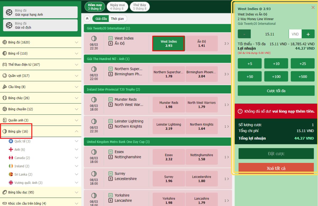Expand the Anh (6) cricket subcategory
This screenshot has height=206, width=318.
[x=77, y=149]
